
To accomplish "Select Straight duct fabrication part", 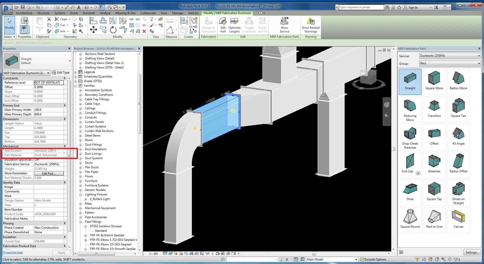I will [x=410, y=82].
